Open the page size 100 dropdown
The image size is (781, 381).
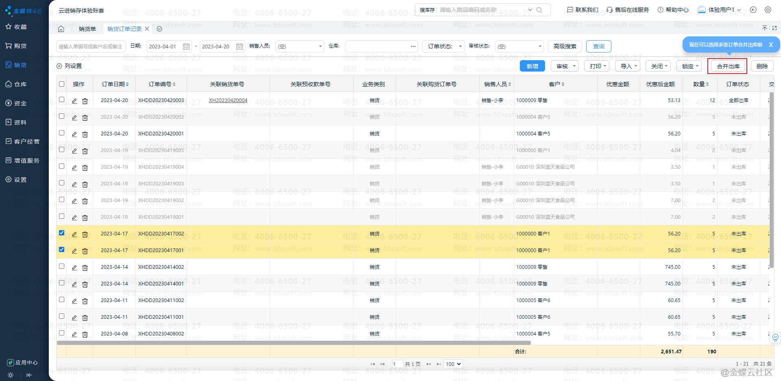(453, 364)
